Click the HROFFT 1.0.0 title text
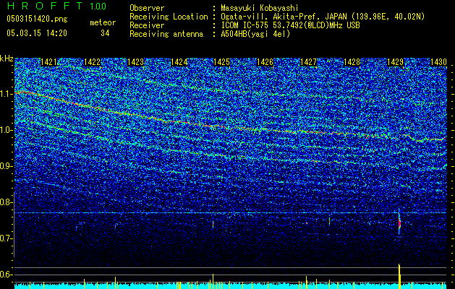 click(57, 6)
